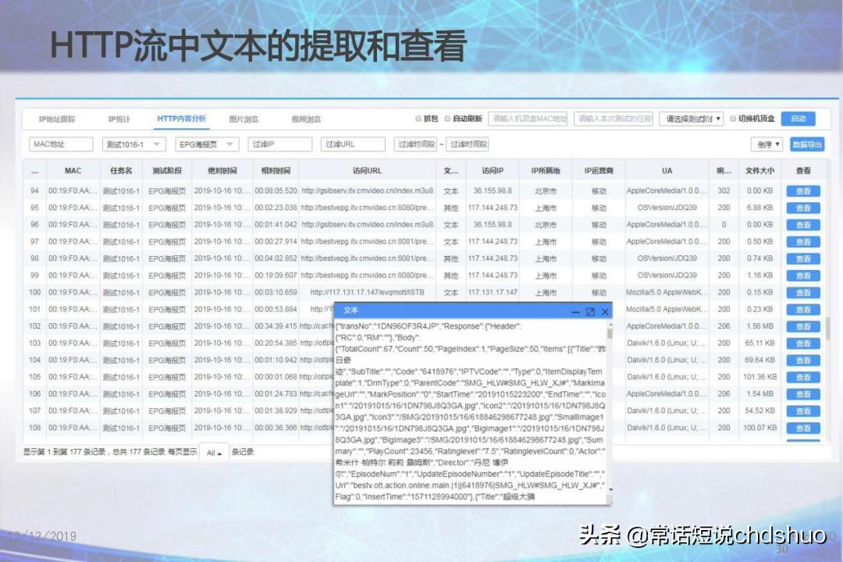Open the per-page record count dropdown
Screen dimensions: 843x562
click(213, 452)
